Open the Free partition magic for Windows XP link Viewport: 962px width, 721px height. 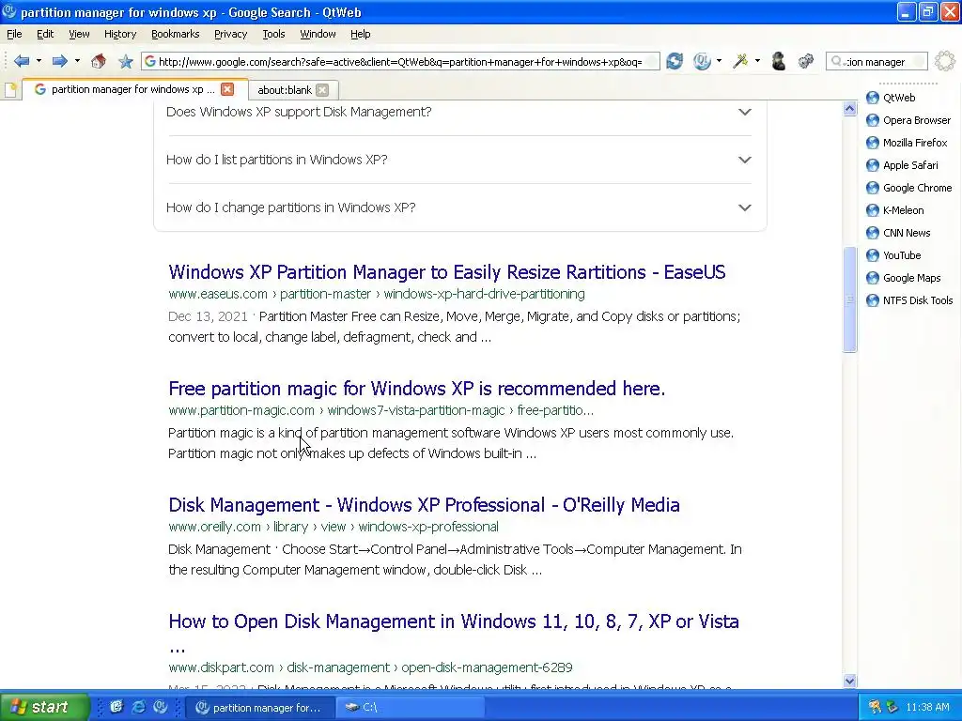[x=416, y=389]
